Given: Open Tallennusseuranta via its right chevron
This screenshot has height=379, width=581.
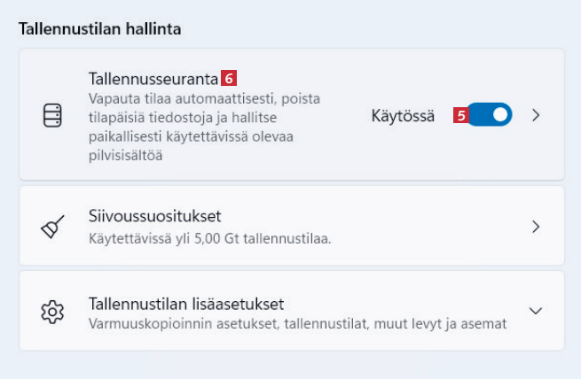Looking at the screenshot, I should tap(535, 115).
